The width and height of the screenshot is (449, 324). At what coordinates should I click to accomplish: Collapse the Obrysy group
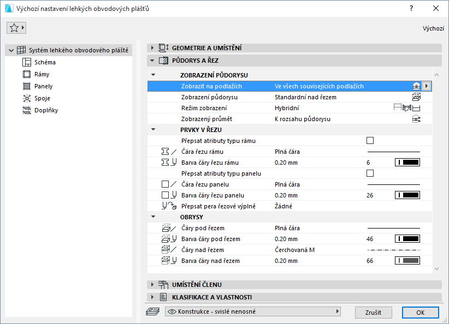153,217
